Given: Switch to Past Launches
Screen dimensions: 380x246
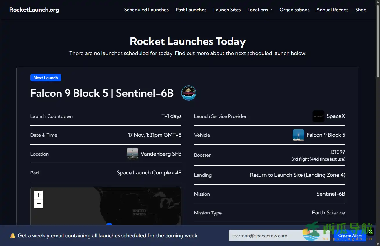Looking at the screenshot, I should 191,10.
